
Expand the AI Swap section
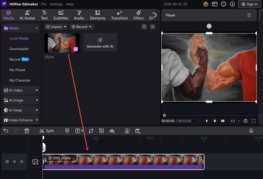[21, 110]
